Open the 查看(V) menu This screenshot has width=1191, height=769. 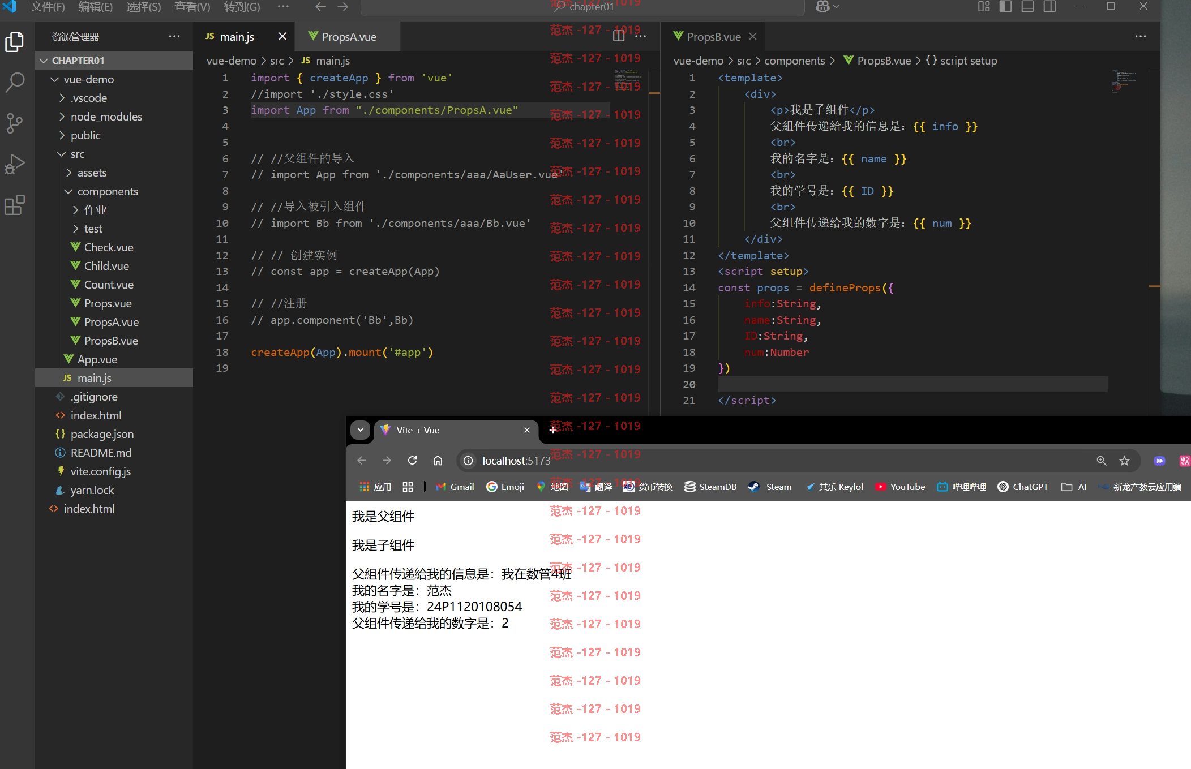pos(192,7)
